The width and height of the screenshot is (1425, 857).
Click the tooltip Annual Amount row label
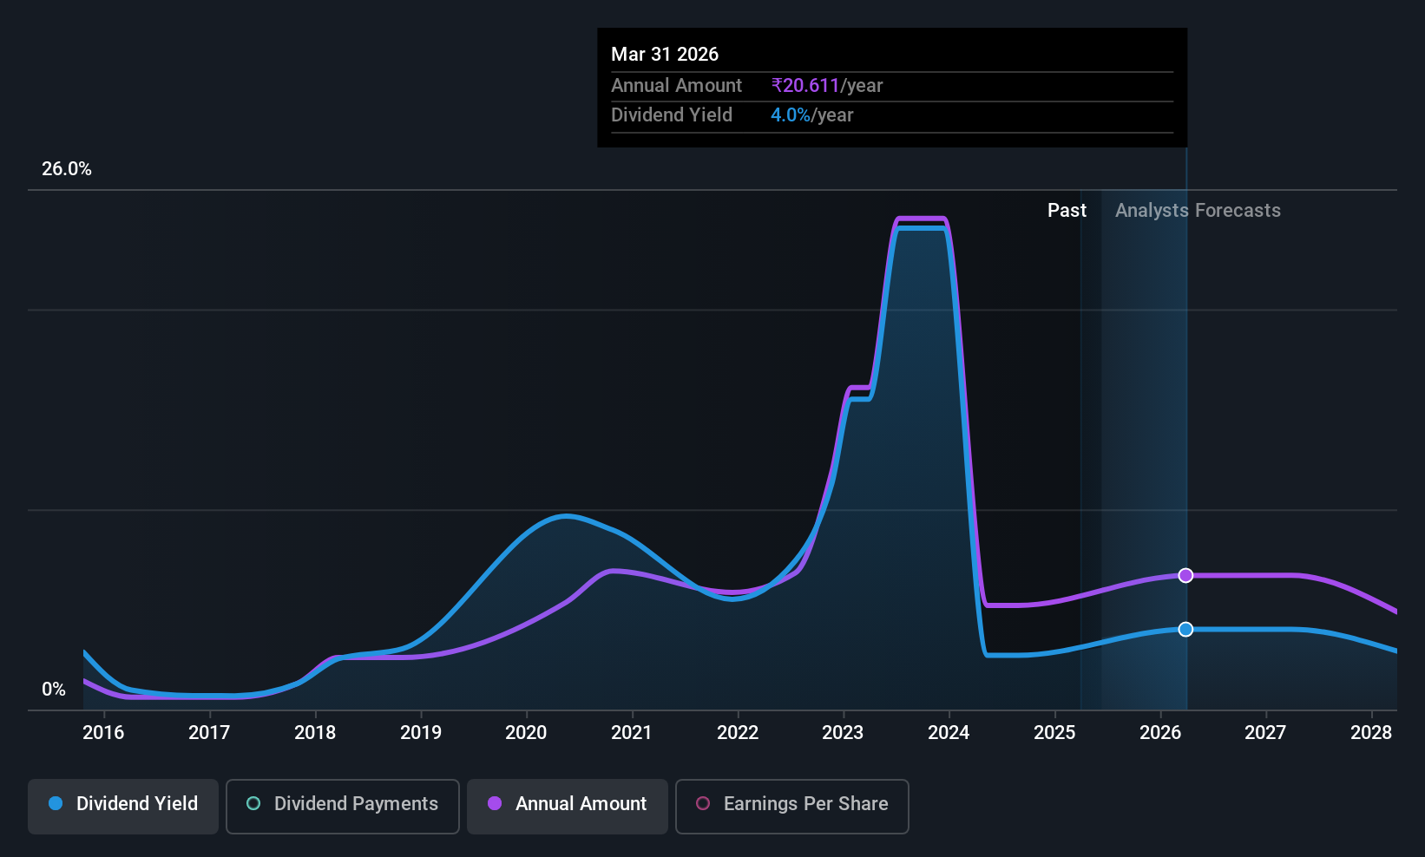click(x=676, y=86)
